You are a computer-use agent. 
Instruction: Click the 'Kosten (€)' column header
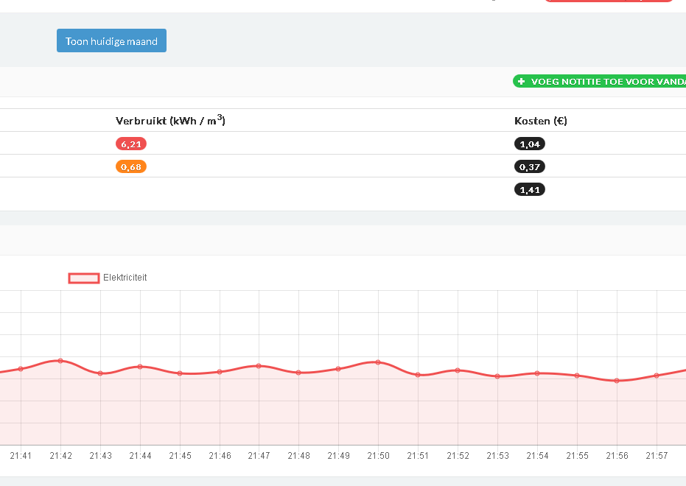(541, 121)
